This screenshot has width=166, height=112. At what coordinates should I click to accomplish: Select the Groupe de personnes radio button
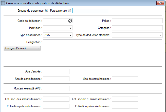pos(46,11)
